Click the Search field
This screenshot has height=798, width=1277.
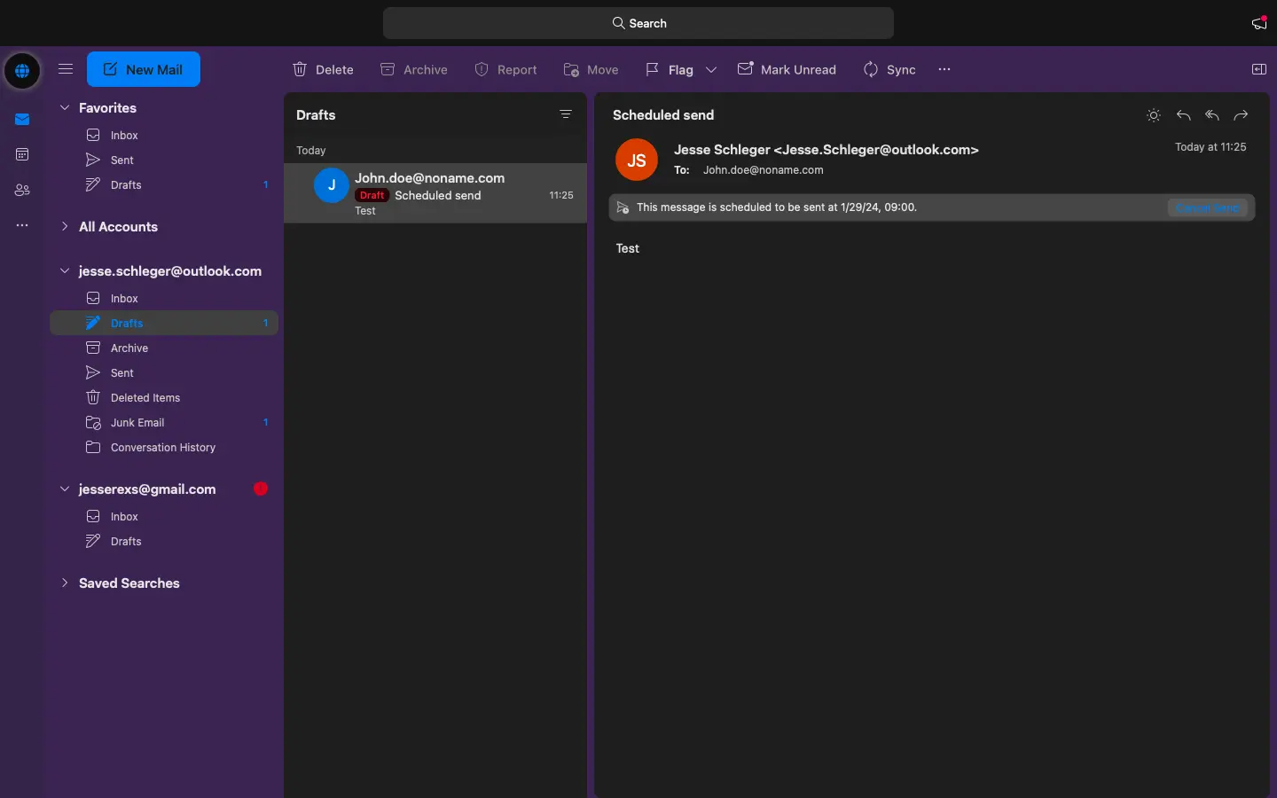tap(638, 23)
